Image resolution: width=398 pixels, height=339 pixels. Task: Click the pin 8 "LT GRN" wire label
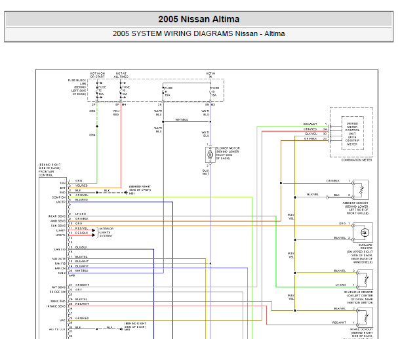pos(81,214)
